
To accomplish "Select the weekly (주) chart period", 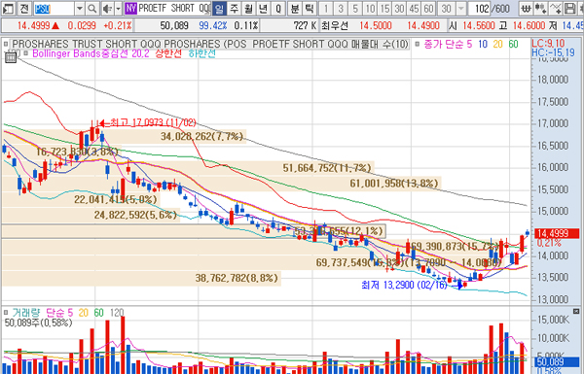I will [x=234, y=8].
